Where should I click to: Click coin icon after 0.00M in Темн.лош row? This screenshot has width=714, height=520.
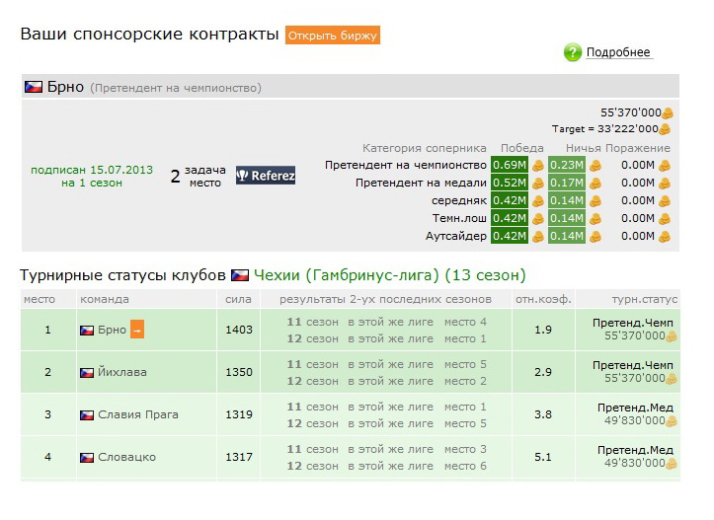(x=665, y=218)
